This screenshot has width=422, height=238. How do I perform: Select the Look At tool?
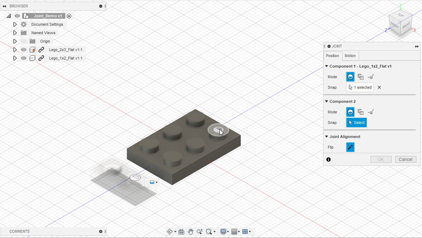[x=181, y=231]
